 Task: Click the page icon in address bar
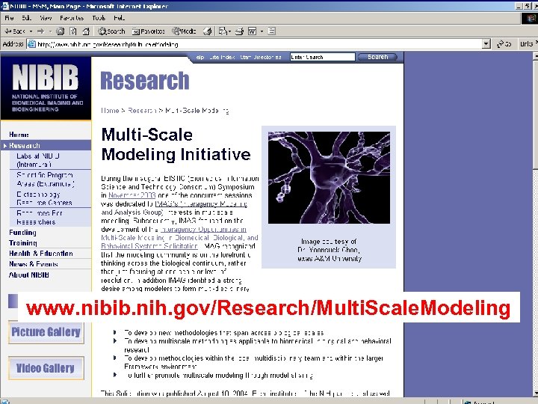31,44
